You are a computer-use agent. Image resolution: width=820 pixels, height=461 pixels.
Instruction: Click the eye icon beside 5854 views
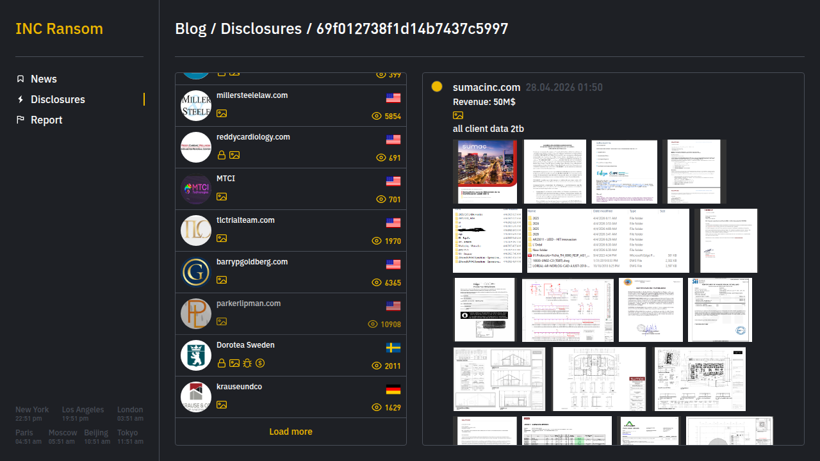coord(377,117)
